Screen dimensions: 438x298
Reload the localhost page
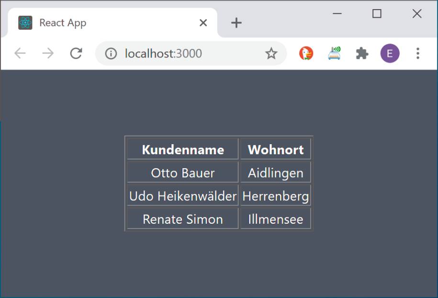click(x=76, y=53)
